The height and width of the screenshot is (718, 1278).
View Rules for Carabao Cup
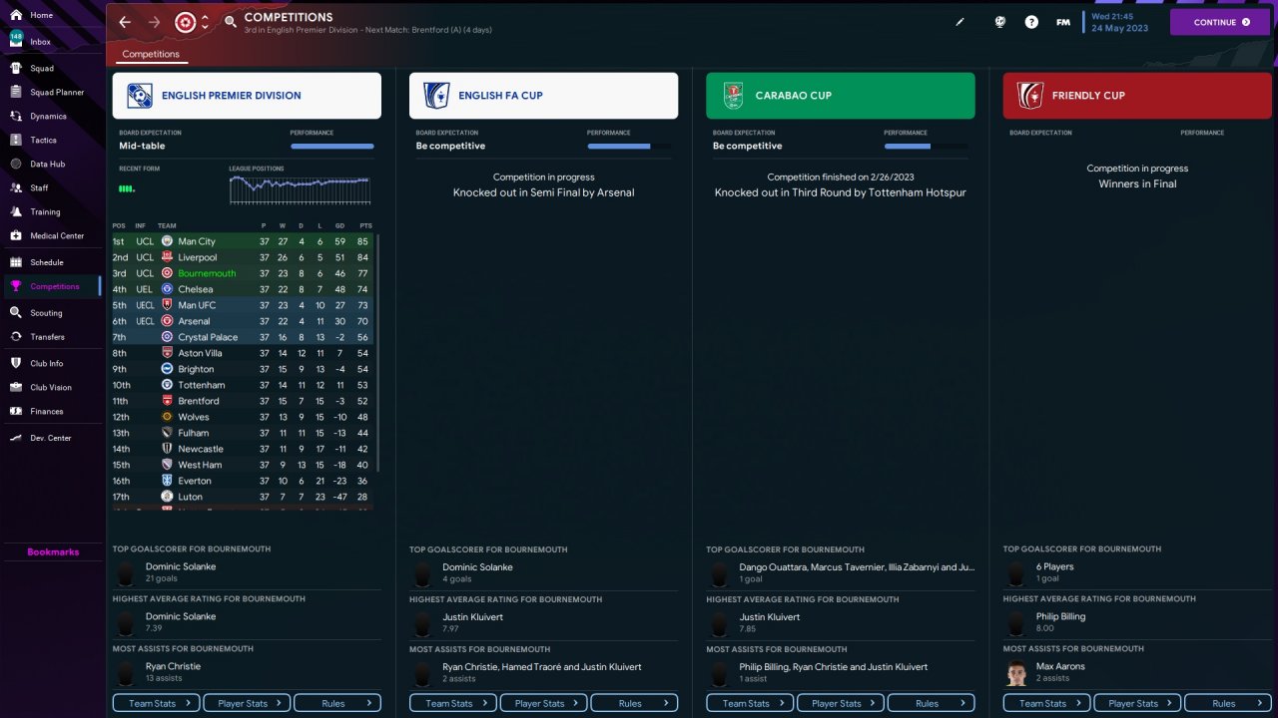pos(932,703)
